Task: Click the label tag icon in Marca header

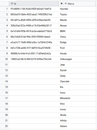Action: click(61, 4)
